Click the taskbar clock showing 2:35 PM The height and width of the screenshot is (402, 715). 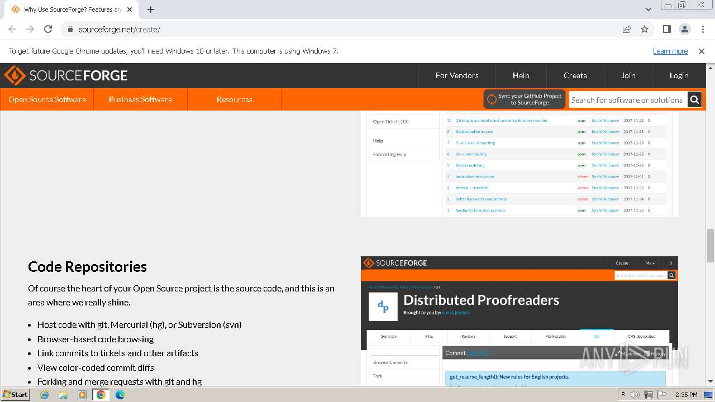tap(686, 395)
